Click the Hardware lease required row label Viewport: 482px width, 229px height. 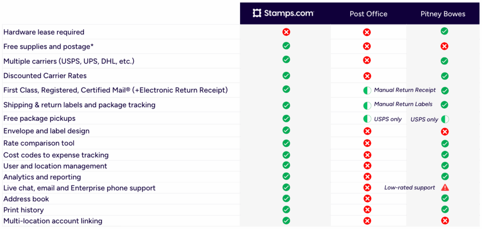[44, 32]
